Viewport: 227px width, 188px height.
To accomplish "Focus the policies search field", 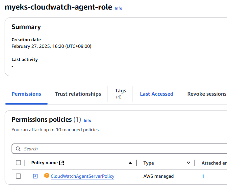I will (x=122, y=149).
